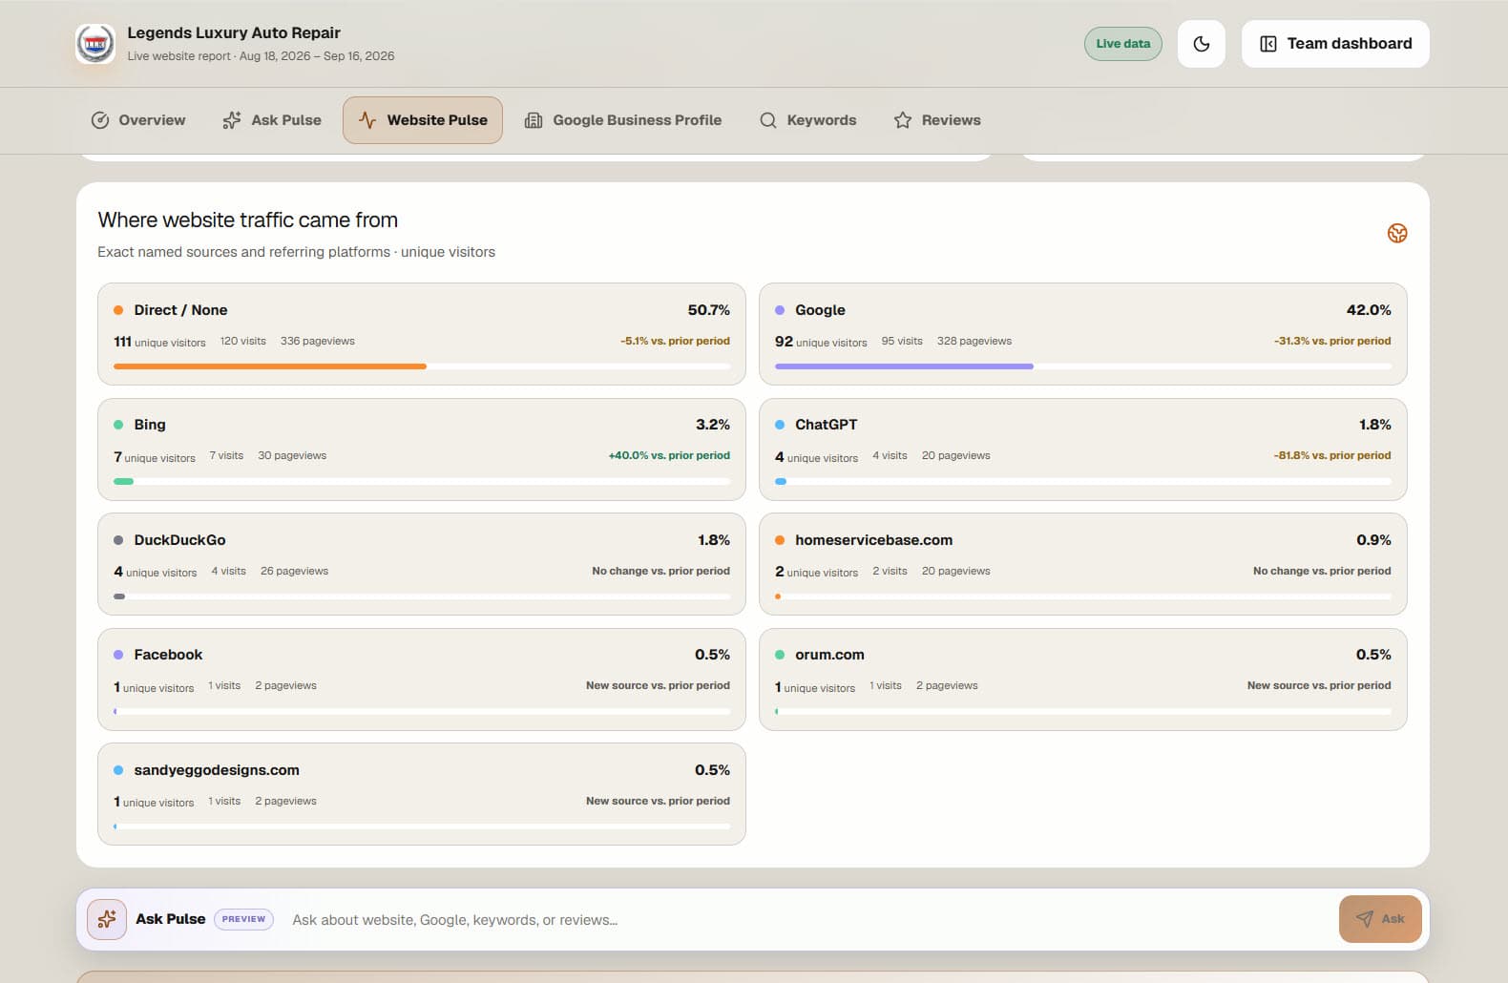Switch to the Reviews tab
The image size is (1508, 983).
point(937,120)
